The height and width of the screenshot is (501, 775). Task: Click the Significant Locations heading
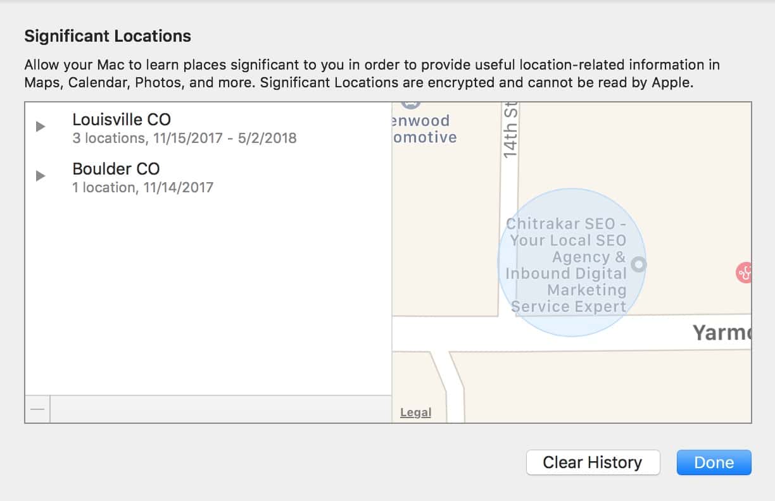point(108,36)
